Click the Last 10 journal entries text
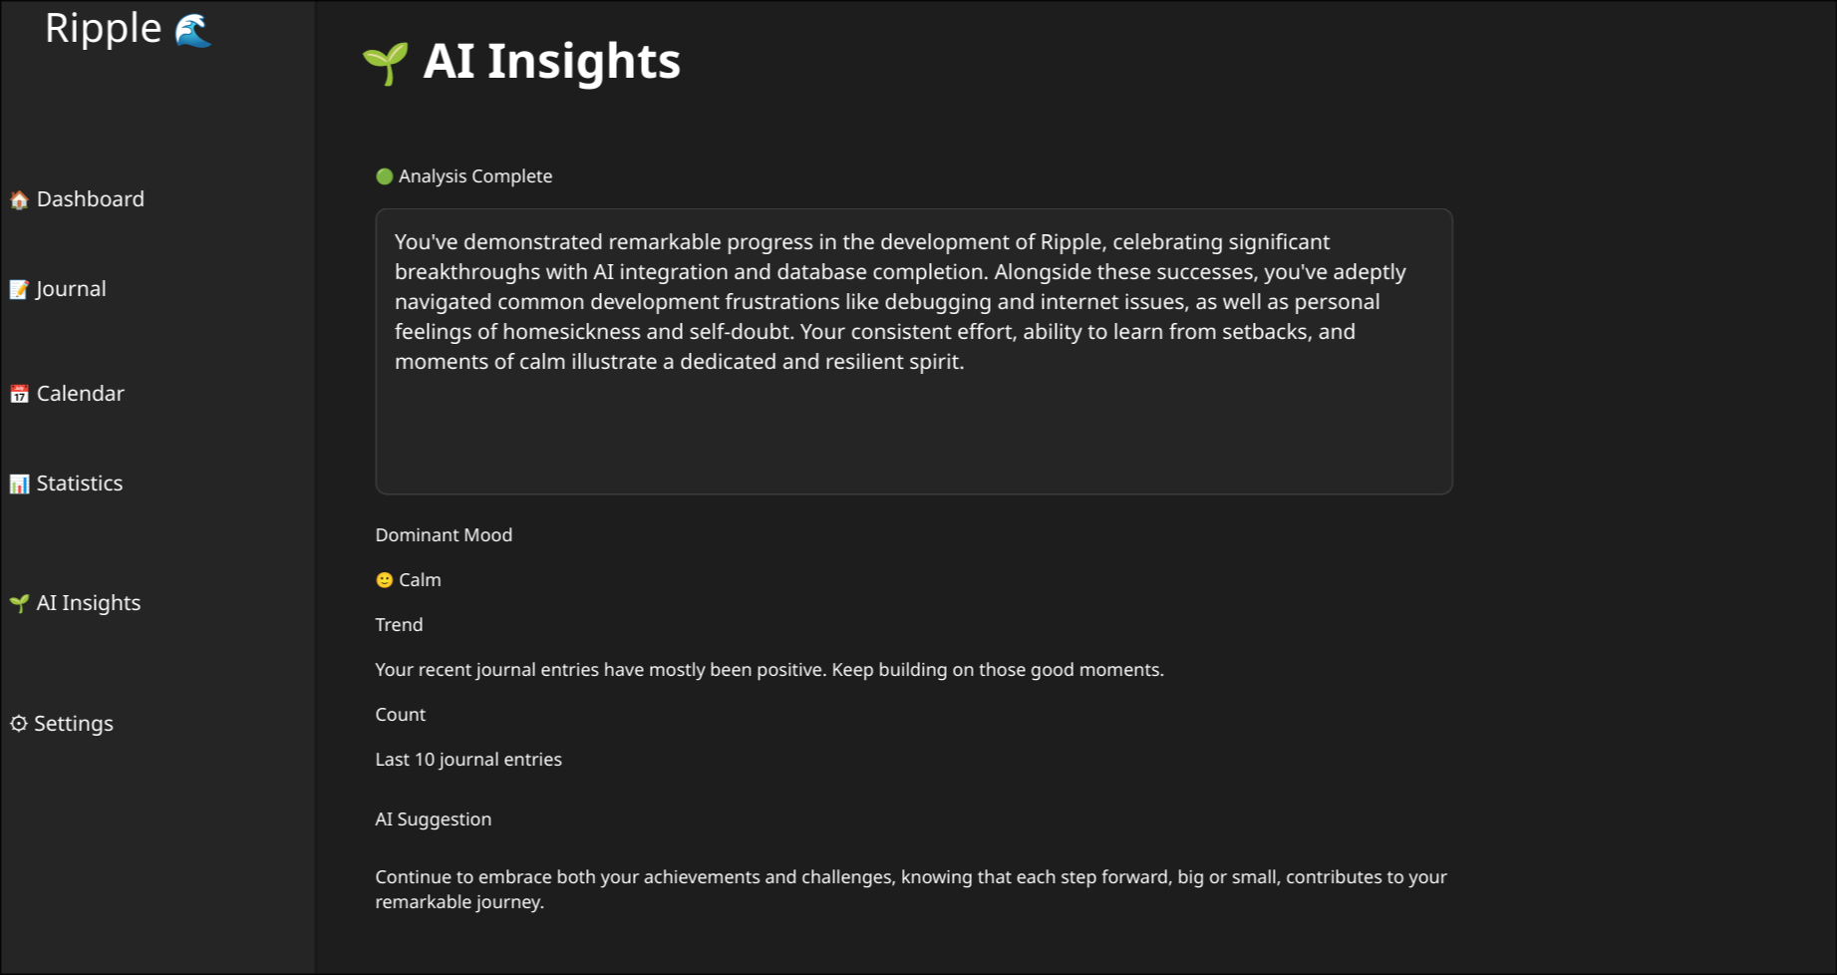1837x975 pixels. (468, 760)
